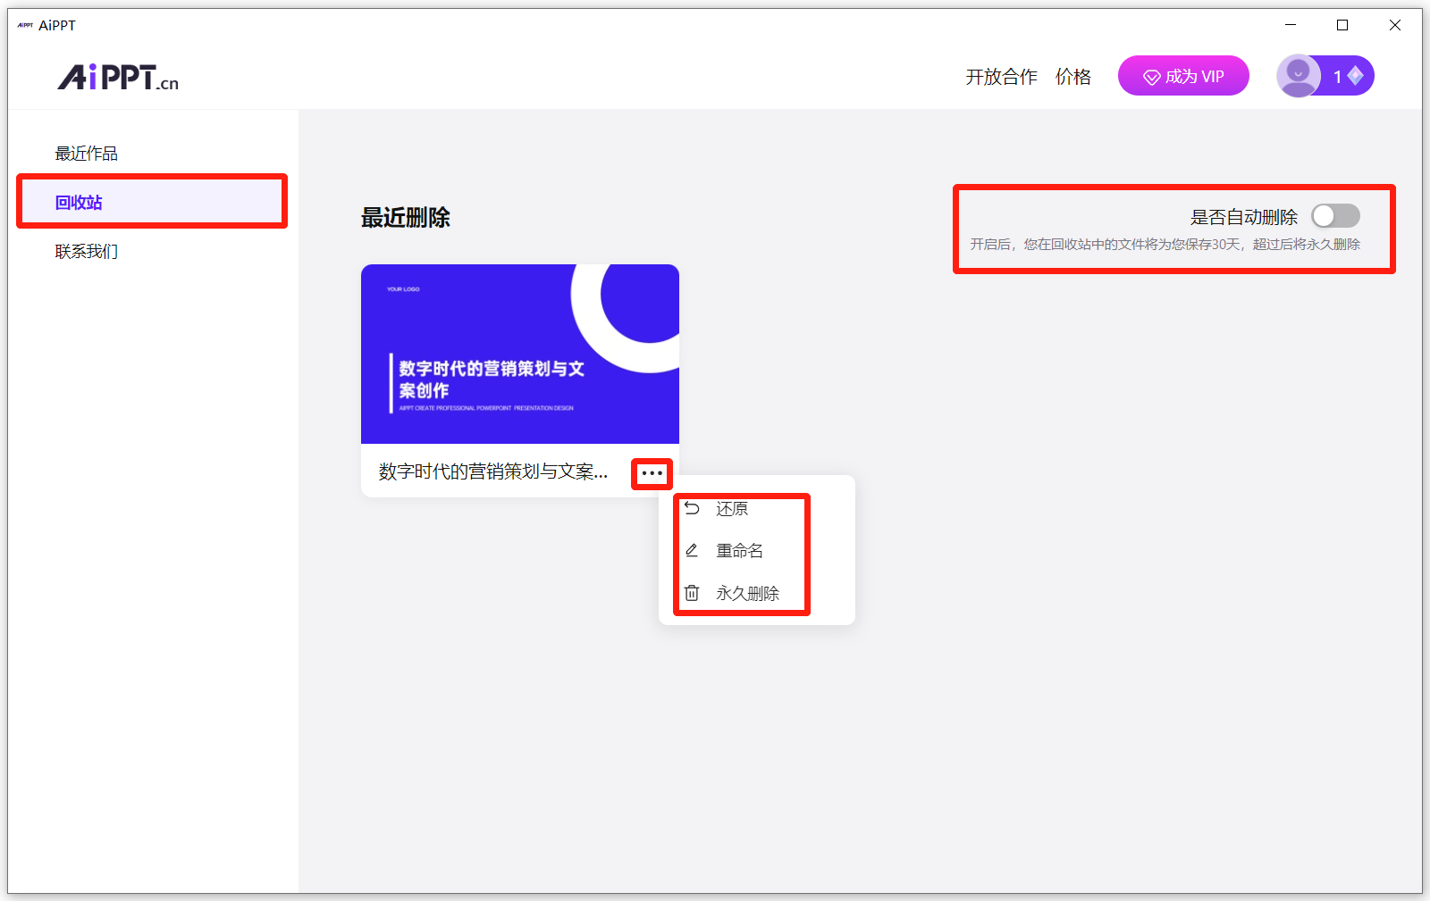
Task: Open 最近作品 in the sidebar
Action: 87,154
